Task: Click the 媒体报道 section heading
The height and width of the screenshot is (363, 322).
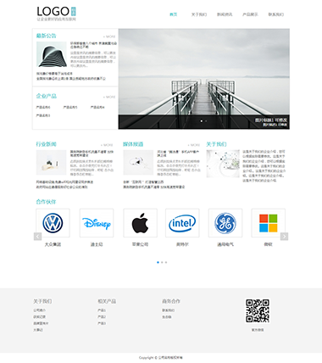Action: point(133,144)
